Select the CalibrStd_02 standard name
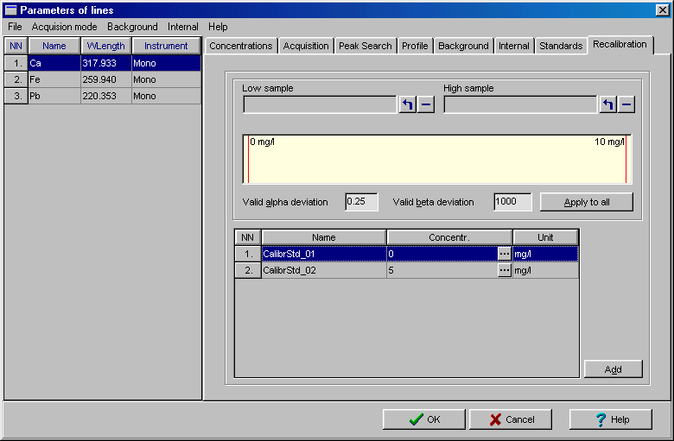 [x=324, y=270]
